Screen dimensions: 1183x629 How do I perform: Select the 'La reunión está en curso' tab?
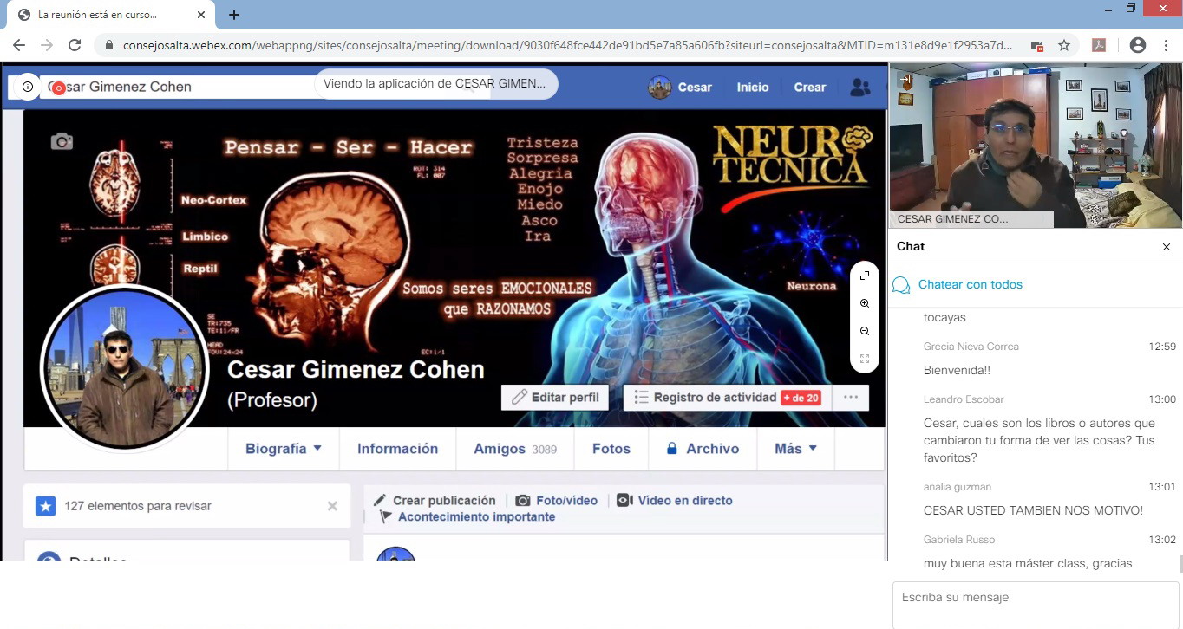coord(109,15)
